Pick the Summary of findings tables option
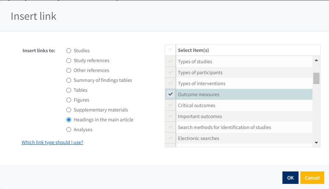Image resolution: width=329 pixels, height=189 pixels. coord(69,80)
